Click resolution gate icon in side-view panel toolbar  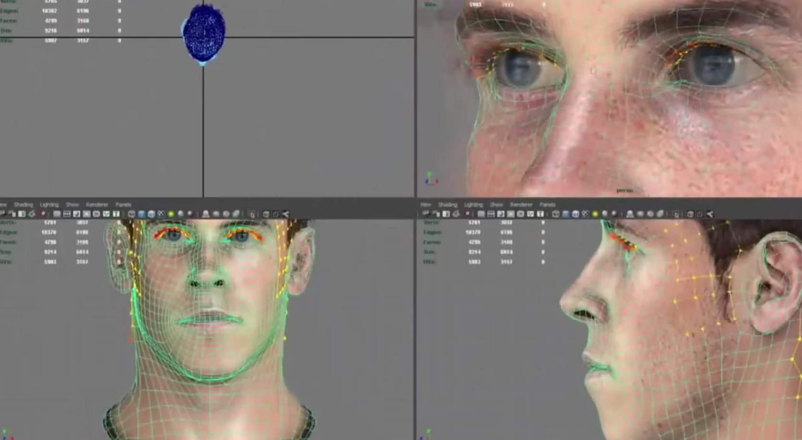click(501, 214)
